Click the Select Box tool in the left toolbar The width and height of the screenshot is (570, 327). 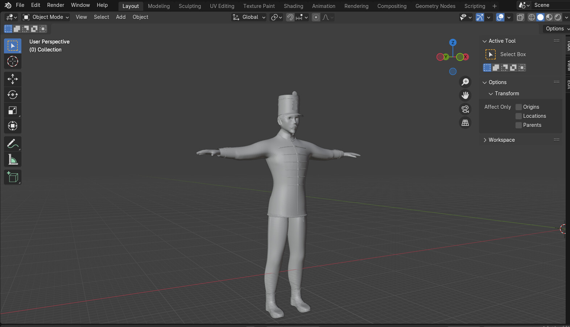point(13,46)
